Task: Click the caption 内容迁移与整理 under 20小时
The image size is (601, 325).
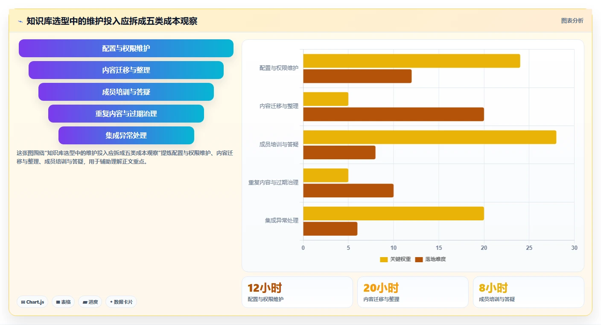Action: (x=381, y=299)
